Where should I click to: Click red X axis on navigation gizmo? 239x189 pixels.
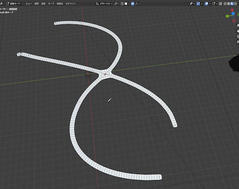(x=233, y=10)
